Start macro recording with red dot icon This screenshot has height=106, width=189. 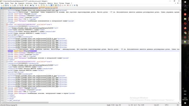(68, 5)
